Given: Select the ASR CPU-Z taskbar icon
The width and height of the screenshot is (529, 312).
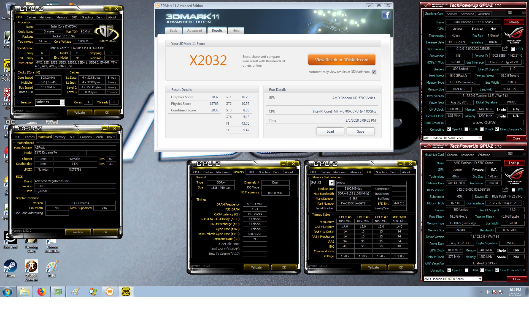Looking at the screenshot, I should 126,292.
